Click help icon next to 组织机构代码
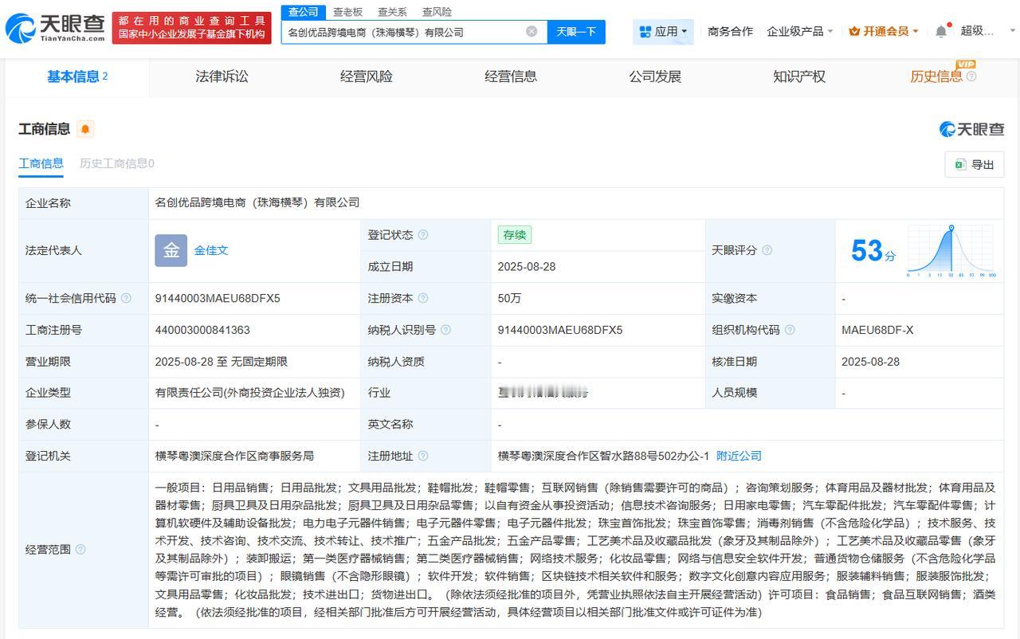1020x639 pixels. [789, 330]
